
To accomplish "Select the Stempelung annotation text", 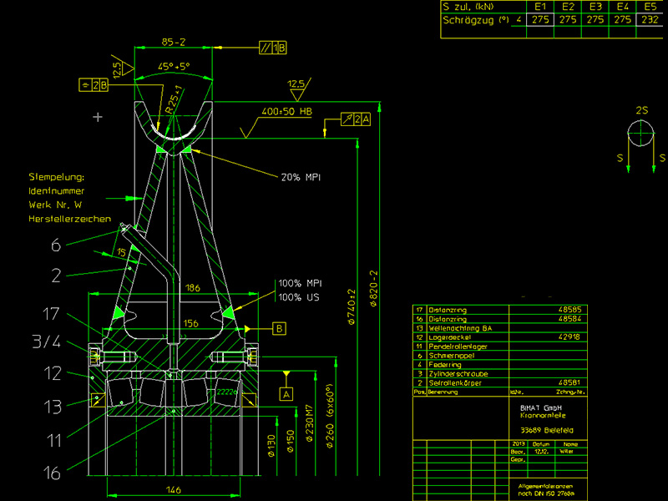I will coord(57,177).
